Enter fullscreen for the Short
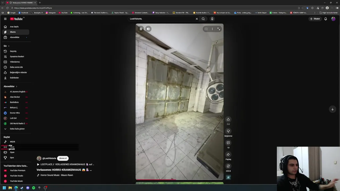The height and width of the screenshot is (191, 340). point(219,29)
